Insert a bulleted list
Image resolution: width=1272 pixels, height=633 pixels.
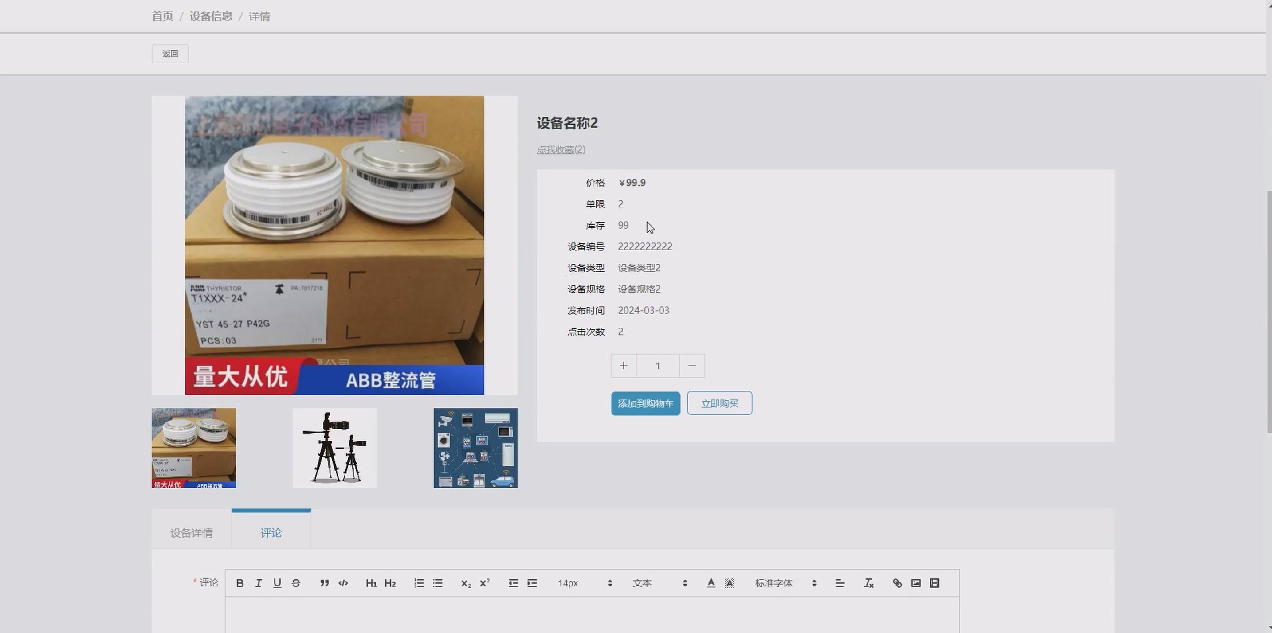click(x=437, y=583)
